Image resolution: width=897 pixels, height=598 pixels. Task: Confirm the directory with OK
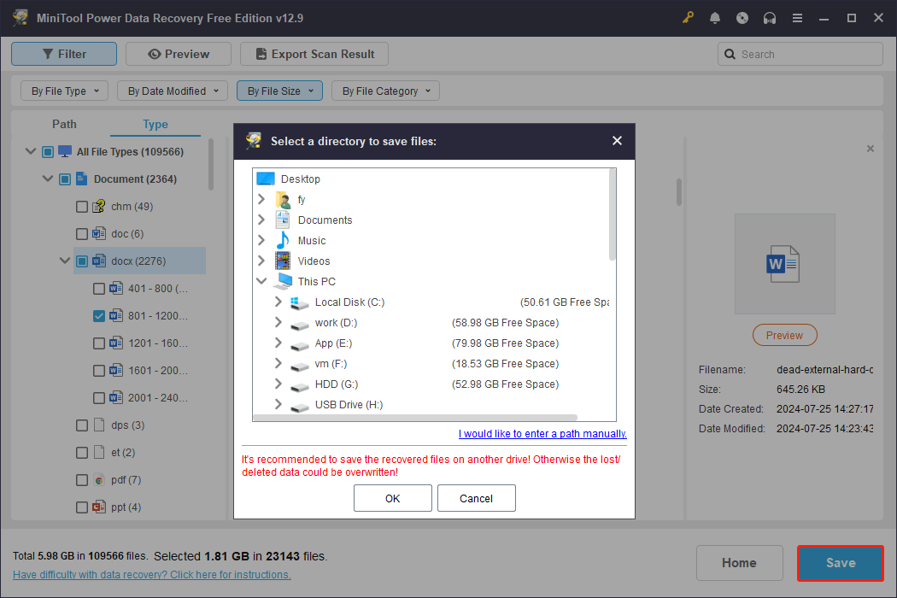coord(392,498)
